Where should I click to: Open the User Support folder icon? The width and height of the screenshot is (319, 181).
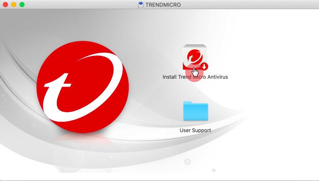tap(195, 111)
